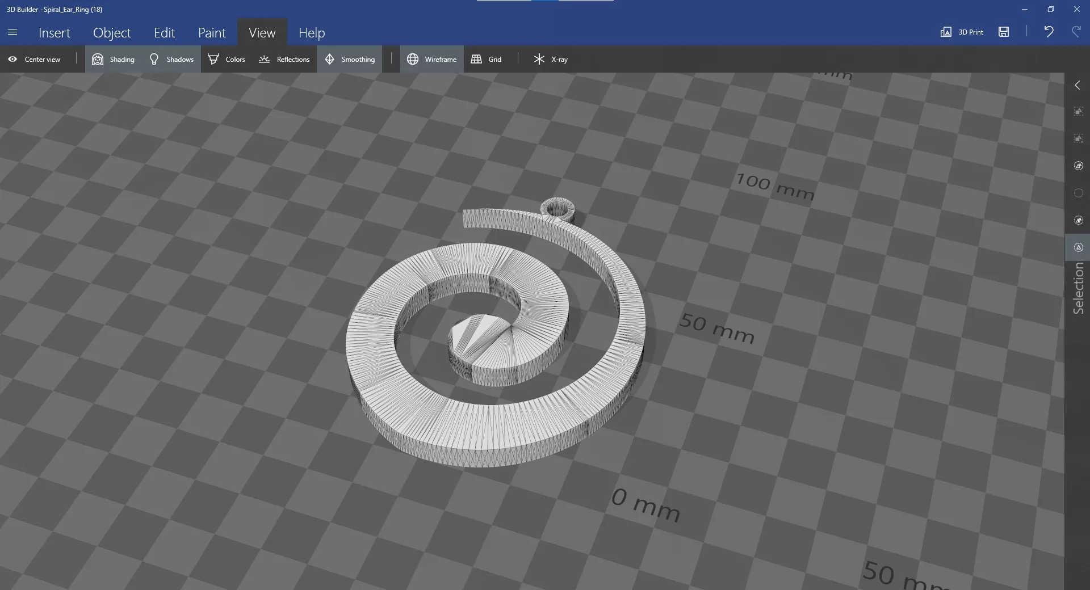
Task: Click the 3D Print printer icon
Action: point(946,32)
